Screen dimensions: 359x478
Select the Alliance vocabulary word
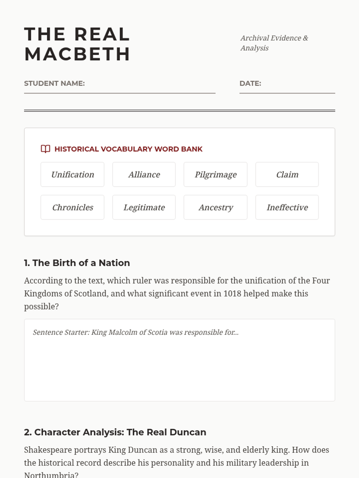click(x=144, y=174)
